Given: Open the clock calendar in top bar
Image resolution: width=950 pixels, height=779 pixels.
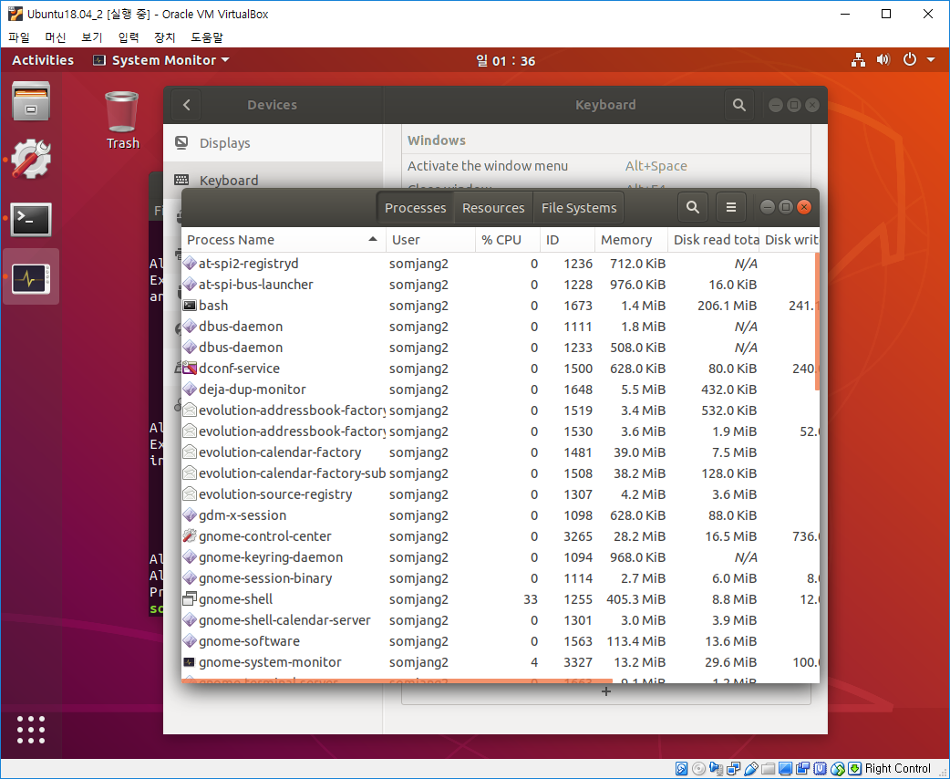Looking at the screenshot, I should pyautogui.click(x=505, y=60).
